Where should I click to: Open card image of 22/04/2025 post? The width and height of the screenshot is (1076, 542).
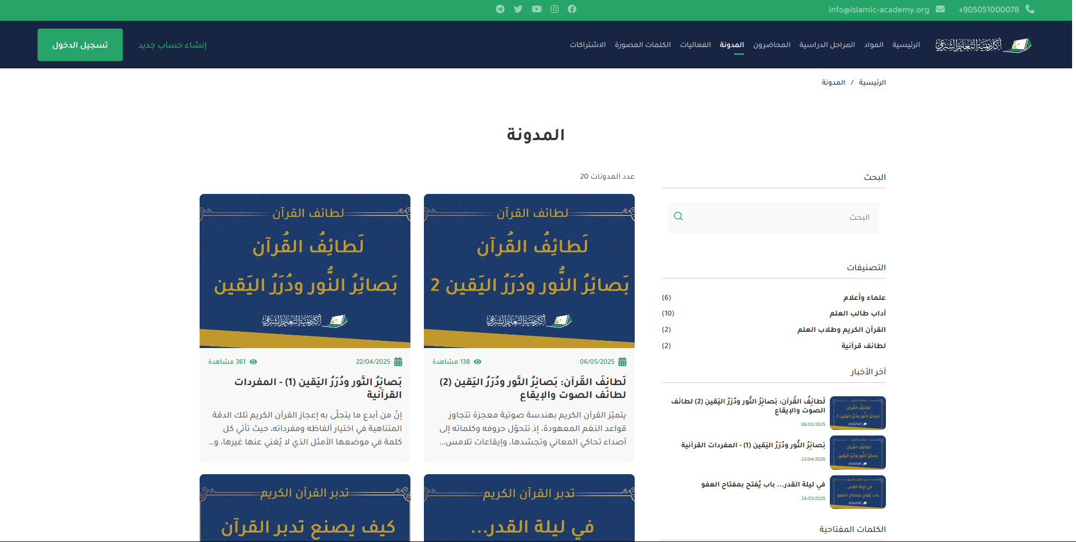tap(305, 271)
